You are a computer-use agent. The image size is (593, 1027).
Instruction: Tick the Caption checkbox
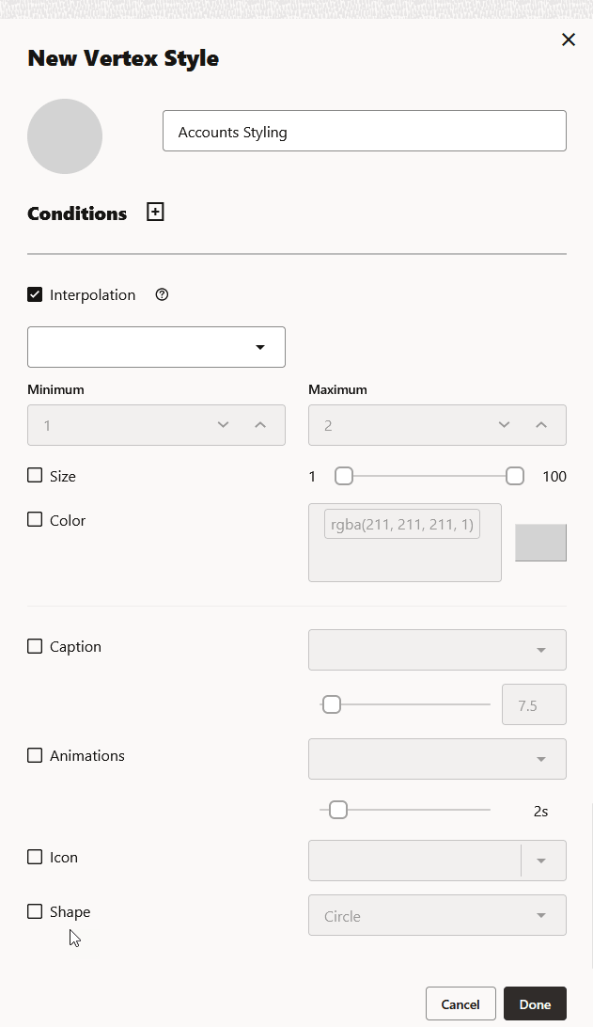coord(35,646)
